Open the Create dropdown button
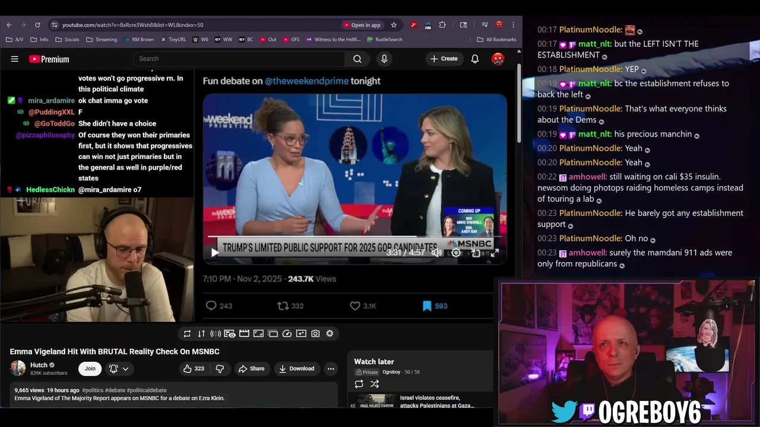760x427 pixels. click(x=444, y=59)
